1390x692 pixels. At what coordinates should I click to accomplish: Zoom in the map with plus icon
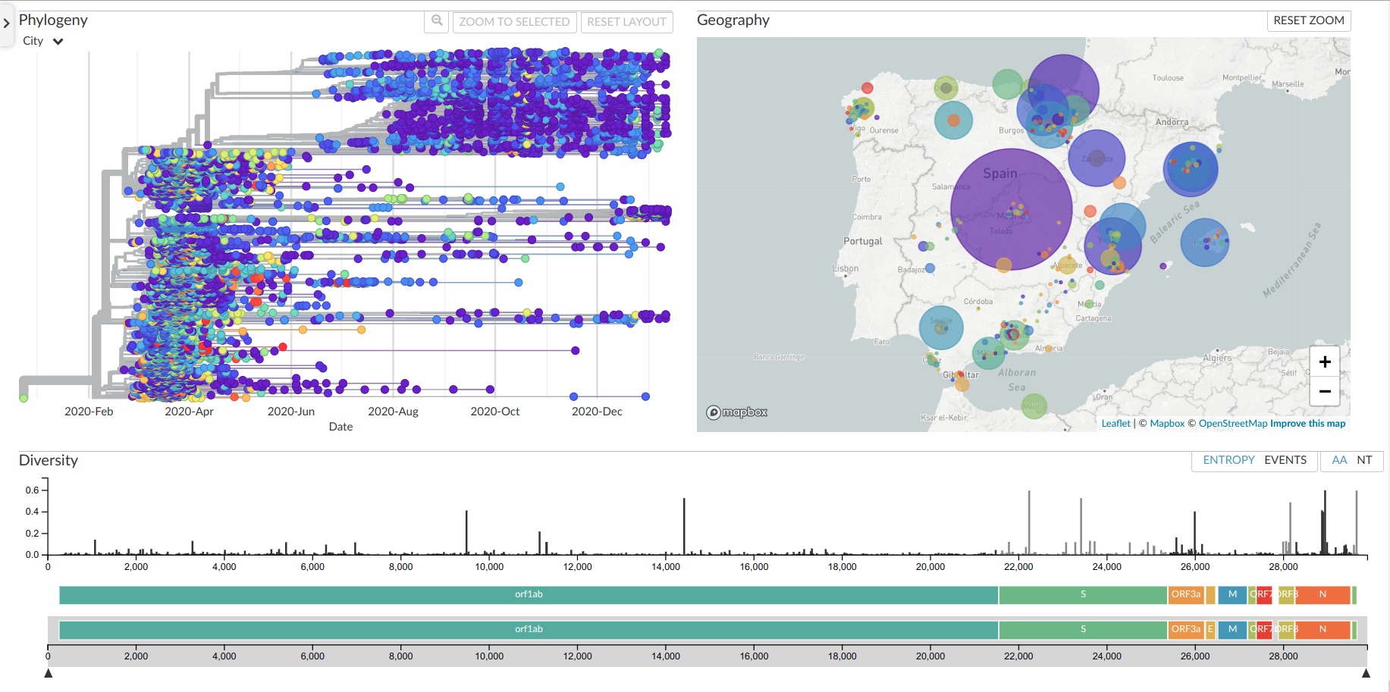click(x=1325, y=362)
